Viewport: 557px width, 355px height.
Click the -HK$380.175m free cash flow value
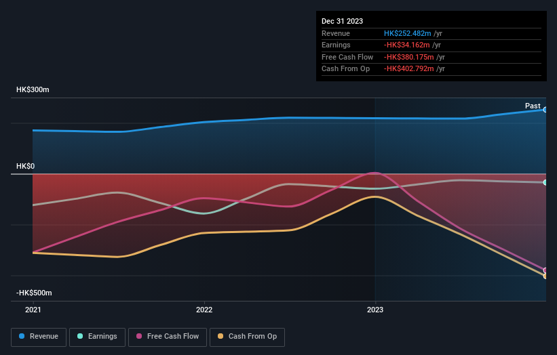coord(409,57)
